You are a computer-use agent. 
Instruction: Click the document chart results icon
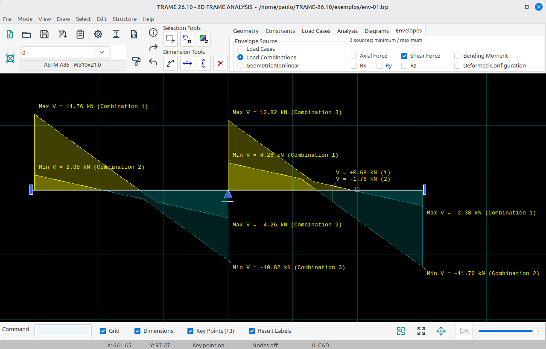pyautogui.click(x=134, y=35)
